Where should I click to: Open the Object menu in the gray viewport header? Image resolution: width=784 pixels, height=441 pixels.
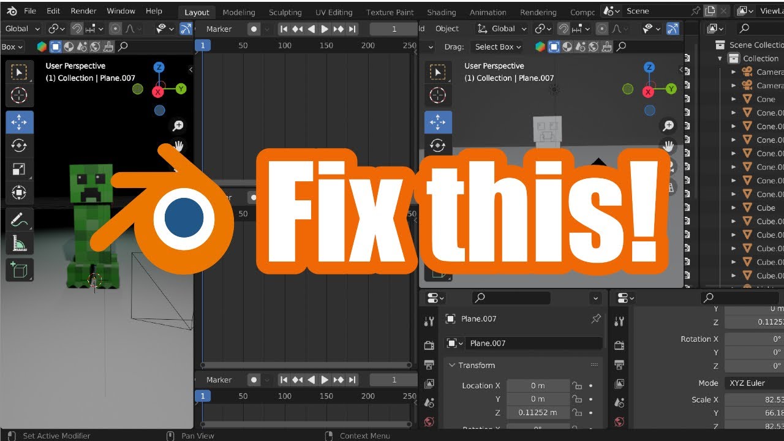[x=447, y=29]
